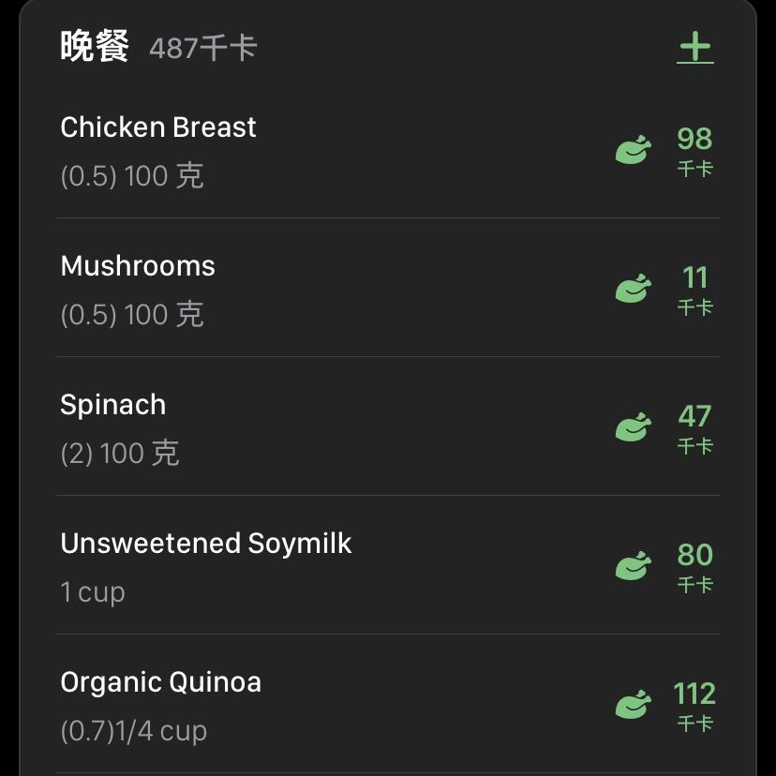Tap the chicken icon beside Chicken Breast
The height and width of the screenshot is (776, 776).
coord(633,150)
